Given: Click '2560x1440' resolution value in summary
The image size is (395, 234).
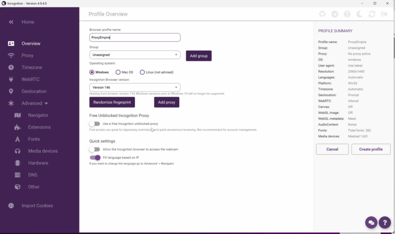Looking at the screenshot, I should [356, 71].
